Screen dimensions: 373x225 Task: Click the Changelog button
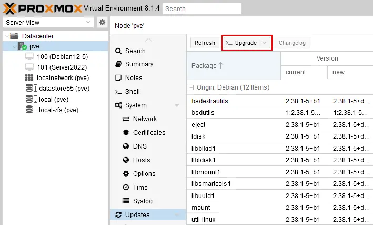292,43
